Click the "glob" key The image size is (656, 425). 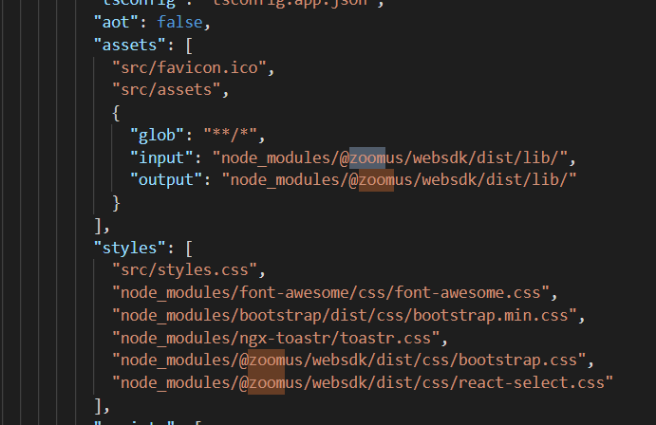(157, 135)
